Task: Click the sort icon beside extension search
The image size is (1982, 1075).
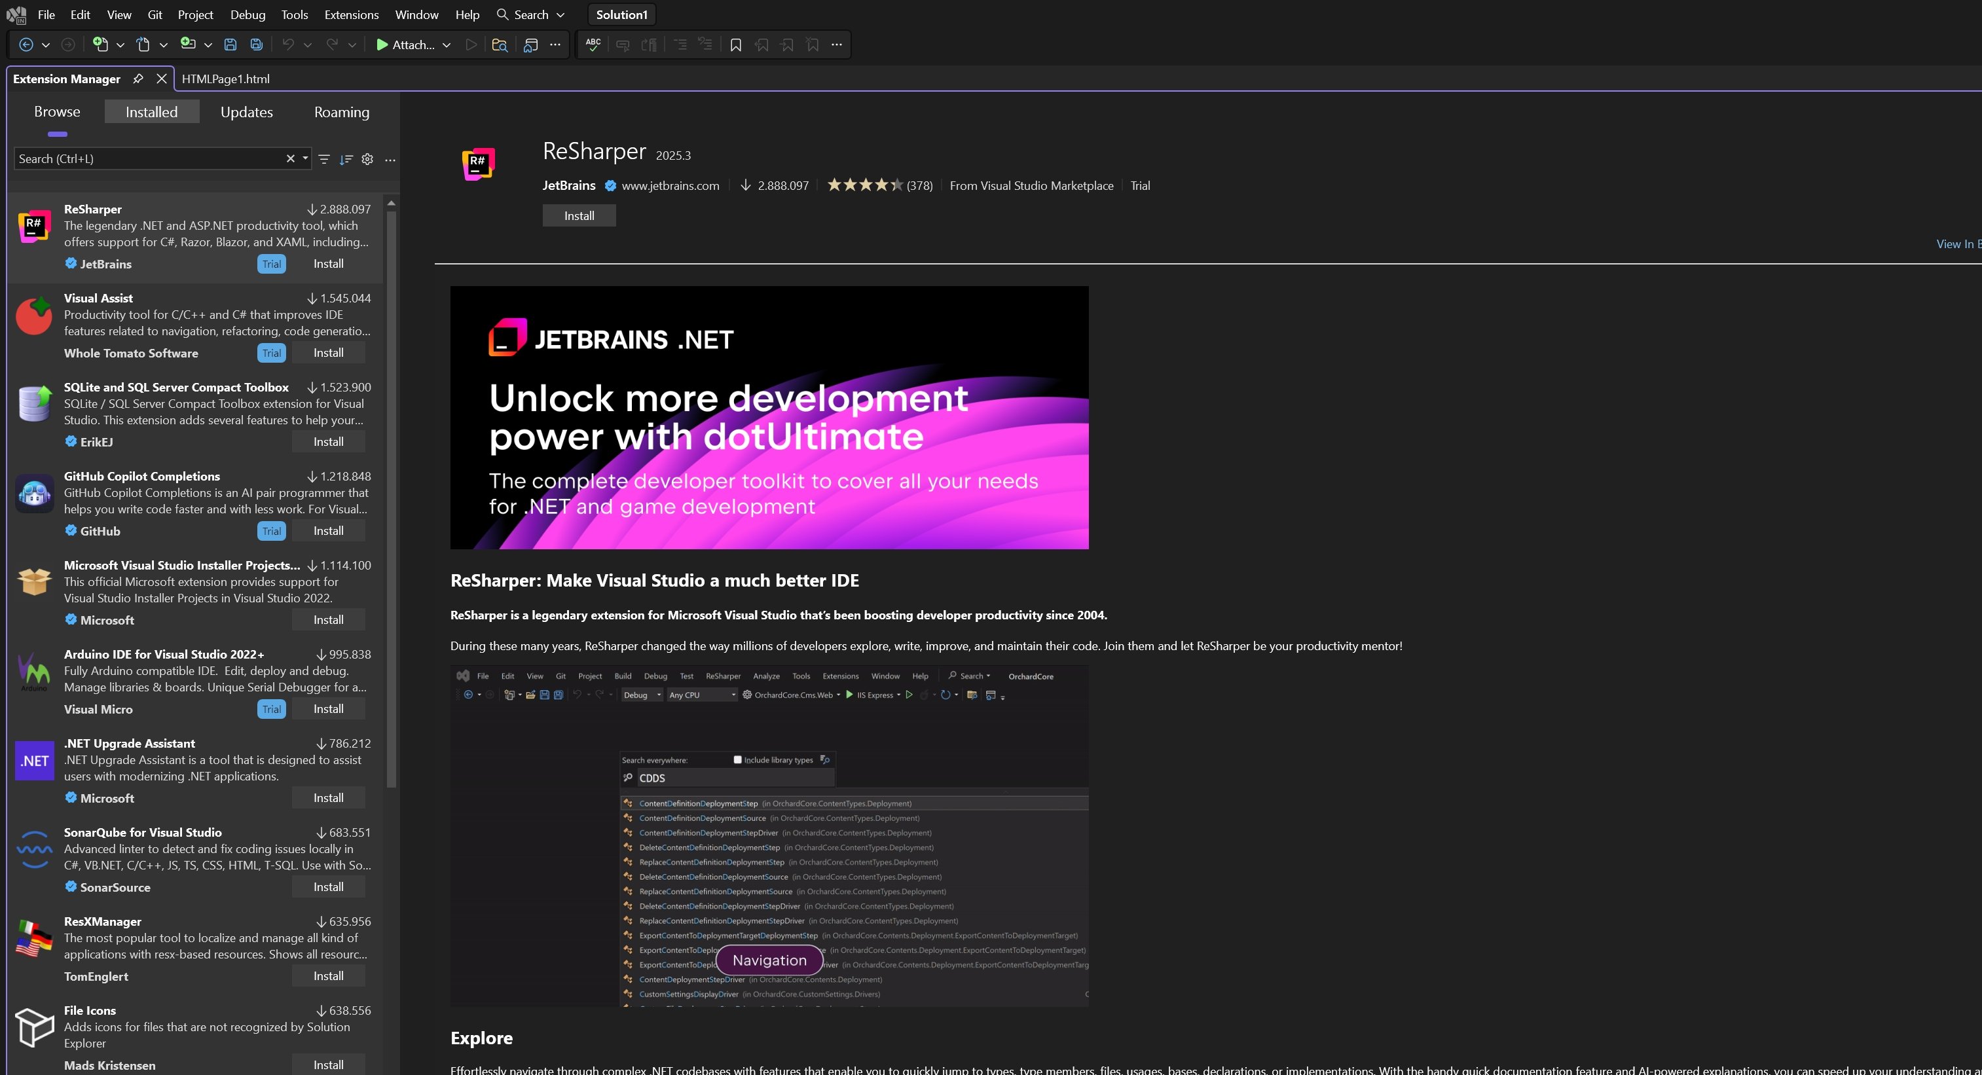Action: [x=346, y=159]
